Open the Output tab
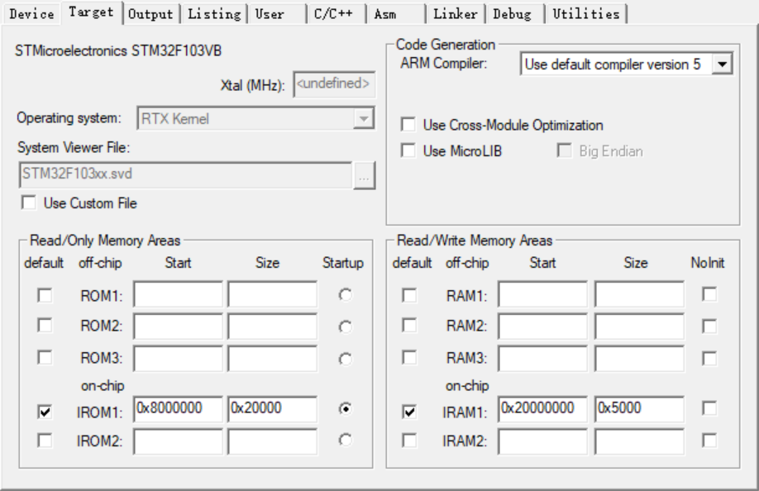This screenshot has width=759, height=491. (x=151, y=13)
